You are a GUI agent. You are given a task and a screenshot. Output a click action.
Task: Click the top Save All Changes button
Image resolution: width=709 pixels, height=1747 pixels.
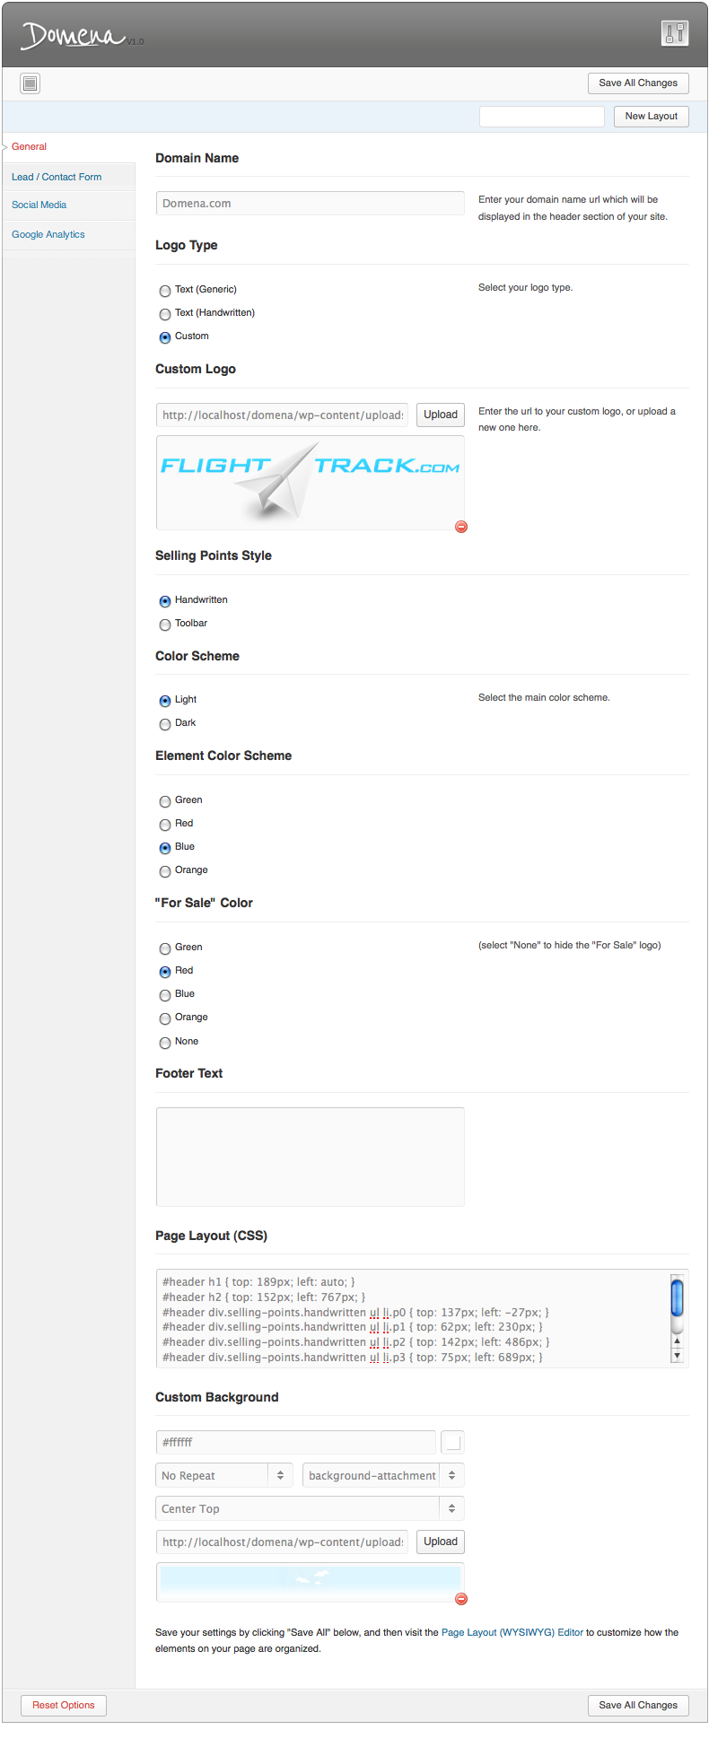click(x=638, y=83)
